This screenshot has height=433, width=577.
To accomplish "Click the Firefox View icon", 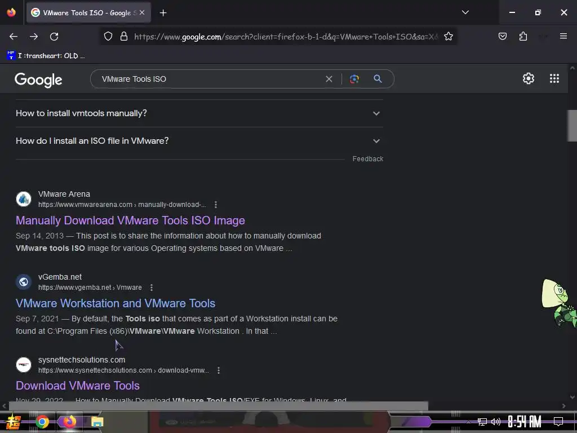I will [x=11, y=12].
